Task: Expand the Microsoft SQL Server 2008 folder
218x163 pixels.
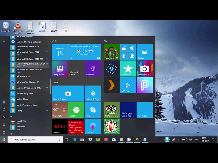Action: (x=30, y=48)
